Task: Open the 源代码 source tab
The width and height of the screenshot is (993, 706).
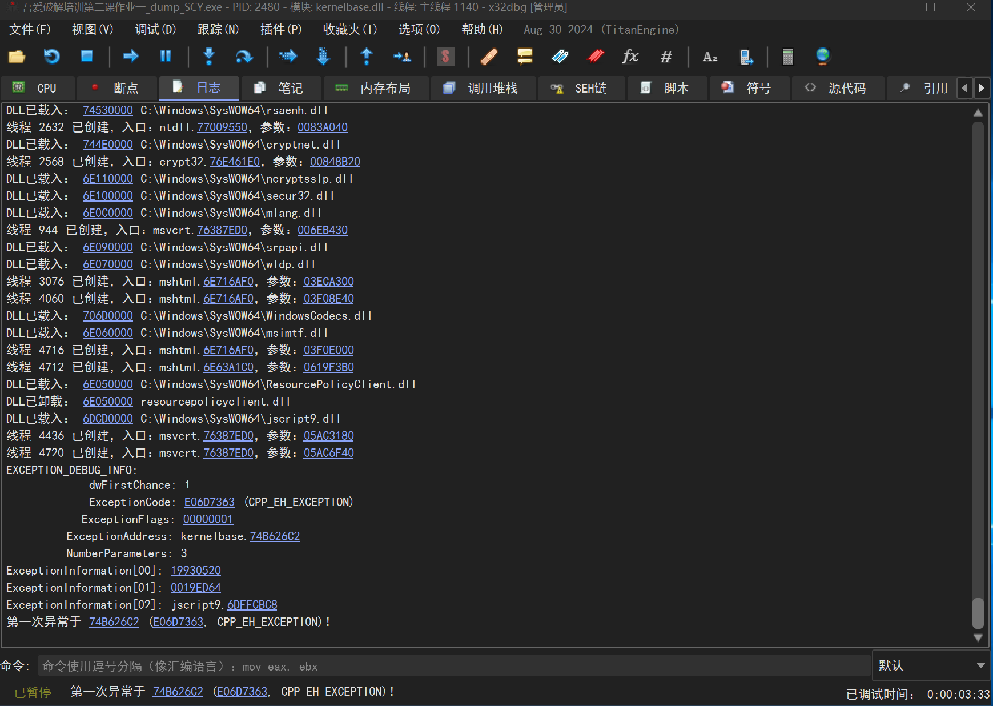Action: click(838, 88)
